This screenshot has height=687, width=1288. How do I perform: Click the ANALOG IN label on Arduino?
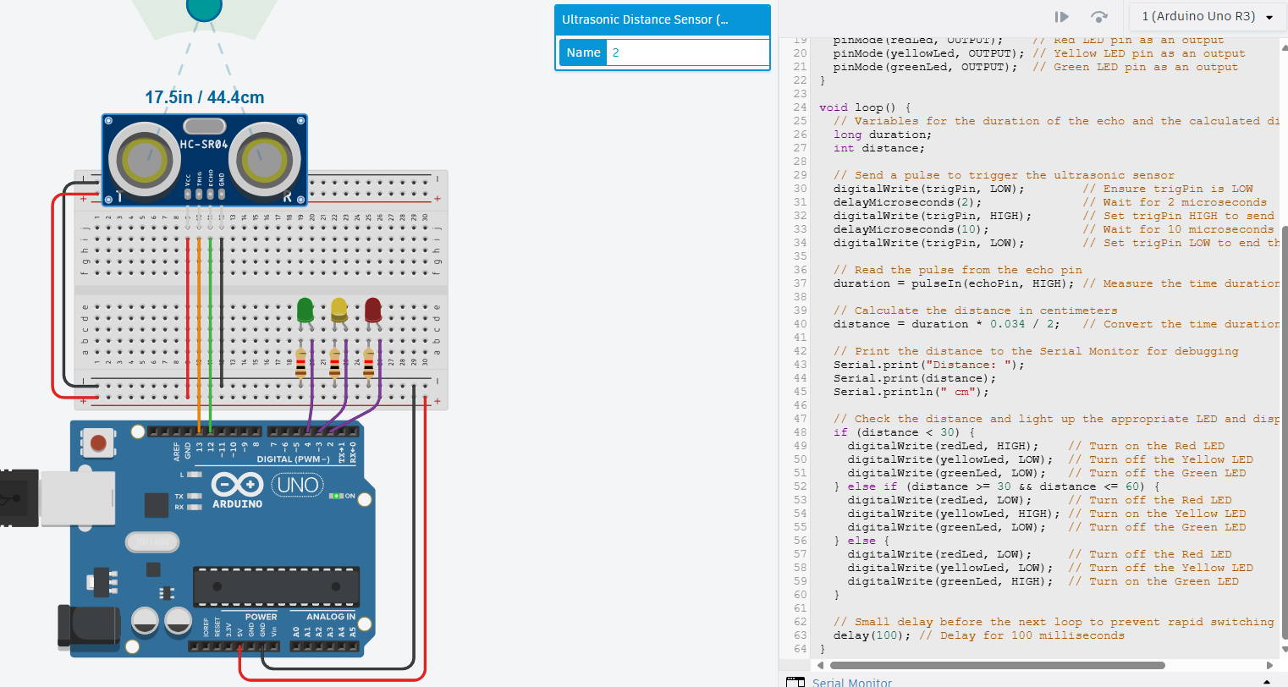pos(331,617)
